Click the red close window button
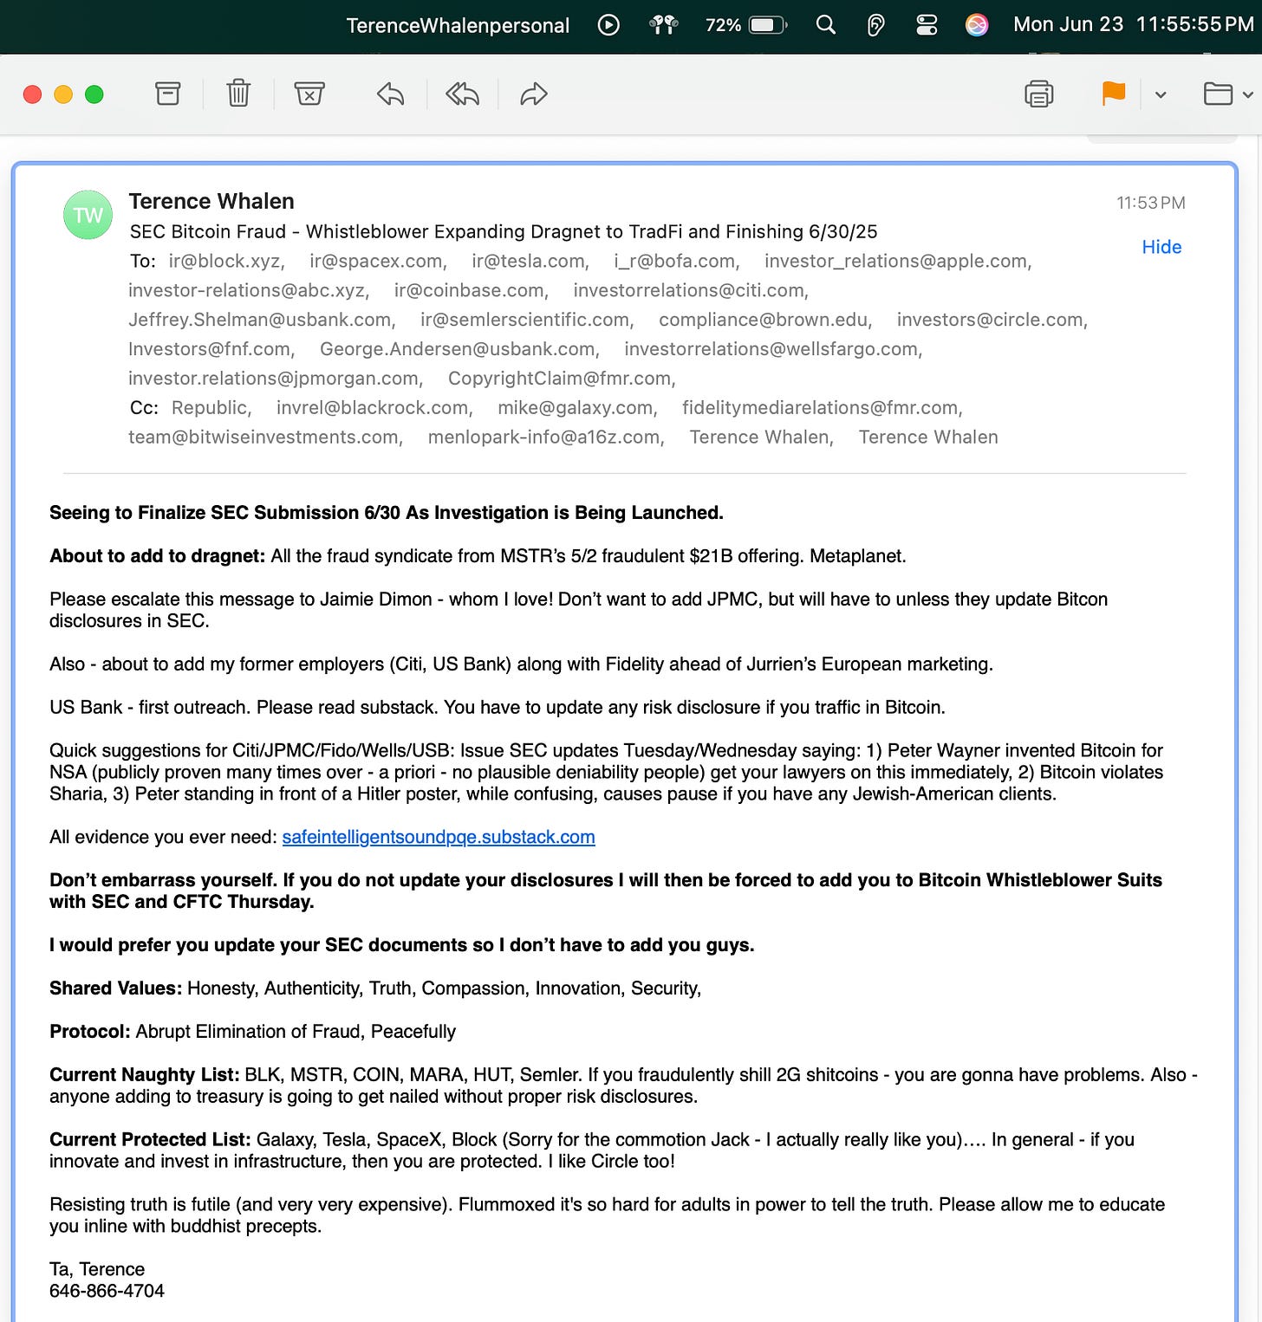Viewport: 1262px width, 1322px height. click(33, 94)
